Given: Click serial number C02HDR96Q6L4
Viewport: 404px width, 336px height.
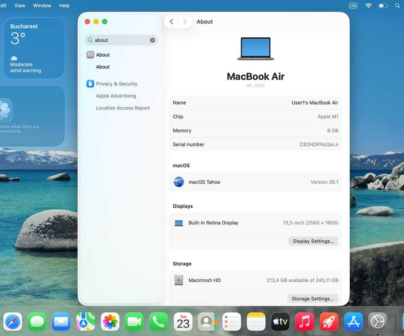Looking at the screenshot, I should 318,144.
